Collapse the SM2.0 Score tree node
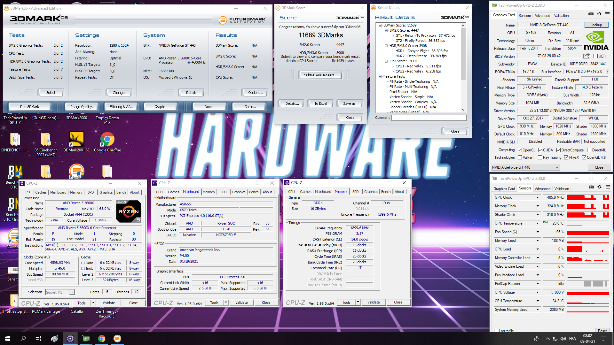 (x=386, y=30)
